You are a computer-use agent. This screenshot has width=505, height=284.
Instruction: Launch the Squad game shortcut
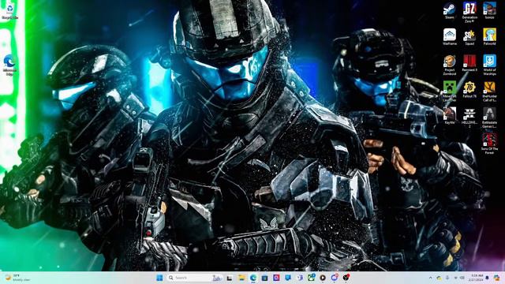tap(469, 37)
